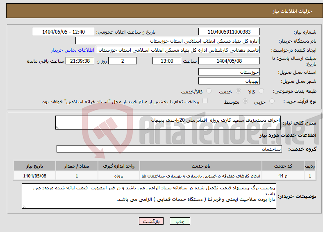The height and width of the screenshot is (232, 323).
Task: Click the table date cell 1404/05/08
Action: click(x=34, y=176)
